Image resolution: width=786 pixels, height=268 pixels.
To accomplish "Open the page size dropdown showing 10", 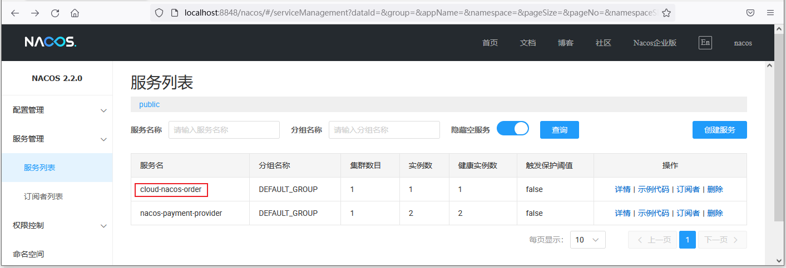I will (x=588, y=240).
